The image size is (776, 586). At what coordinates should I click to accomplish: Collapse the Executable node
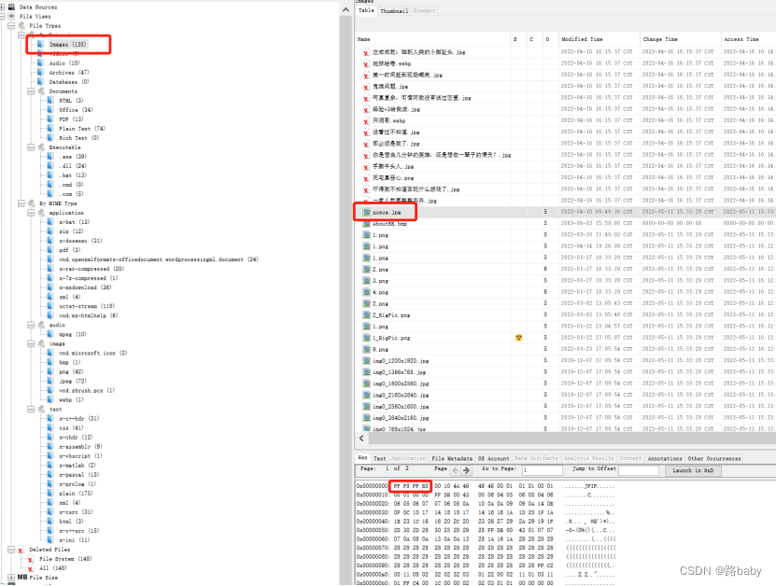pos(31,147)
